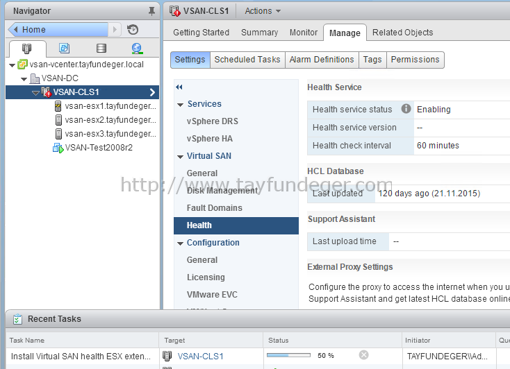Click vsan-esx2 host icon
This screenshot has width=510, height=369.
(58, 120)
